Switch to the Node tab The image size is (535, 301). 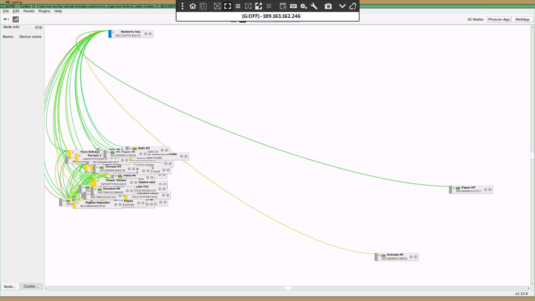10,286
